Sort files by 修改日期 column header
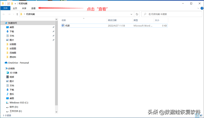204x118 pixels. coord(112,20)
